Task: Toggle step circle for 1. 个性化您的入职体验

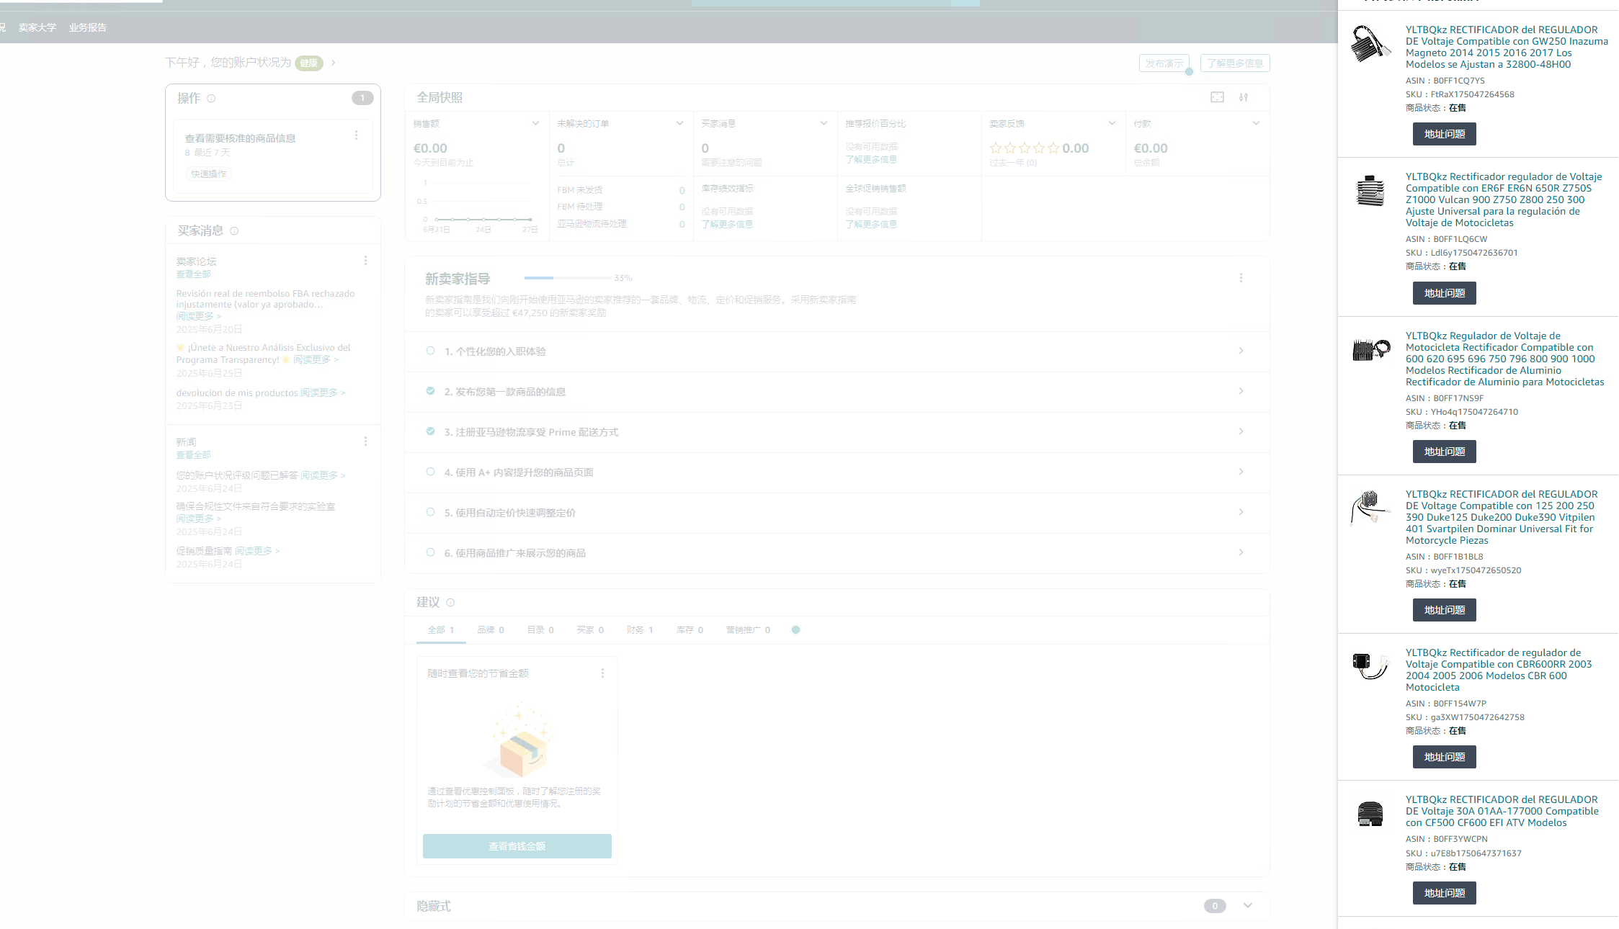Action: pyautogui.click(x=430, y=351)
